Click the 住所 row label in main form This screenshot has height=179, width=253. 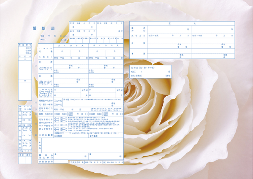click(46, 62)
